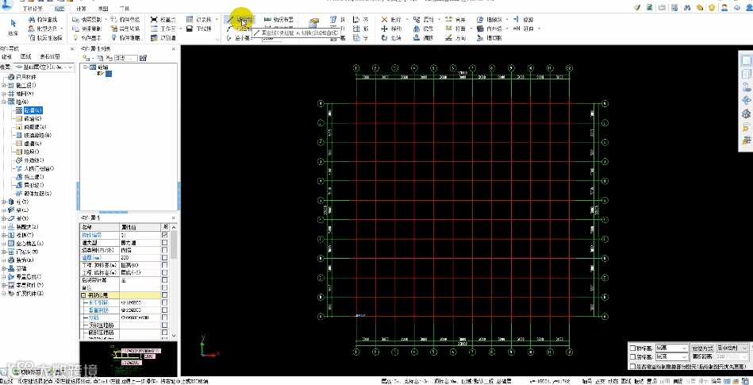The image size is (753, 385).
Task: Click the 偏移距离 input field
Action: pos(732,356)
